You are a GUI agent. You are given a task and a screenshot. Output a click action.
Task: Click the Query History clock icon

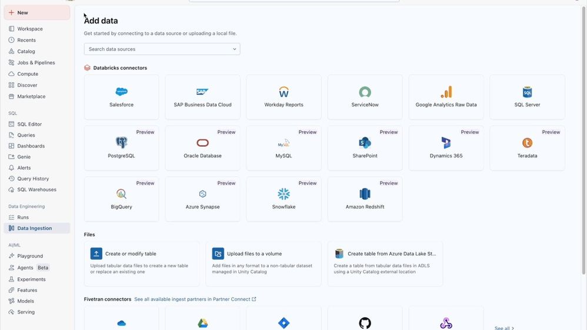[11, 179]
